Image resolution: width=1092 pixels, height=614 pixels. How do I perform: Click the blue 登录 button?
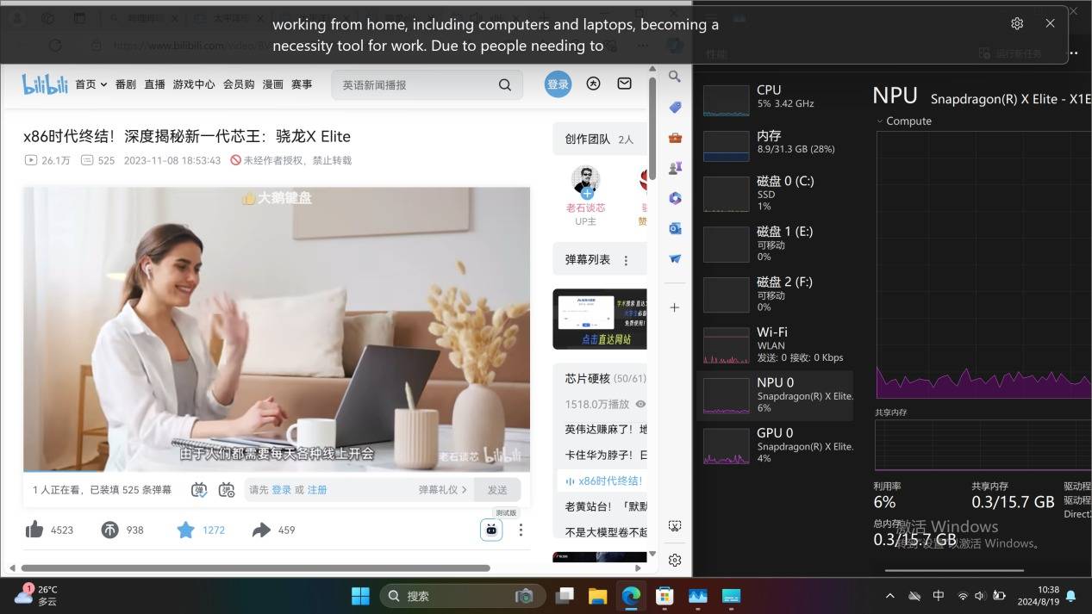click(558, 84)
